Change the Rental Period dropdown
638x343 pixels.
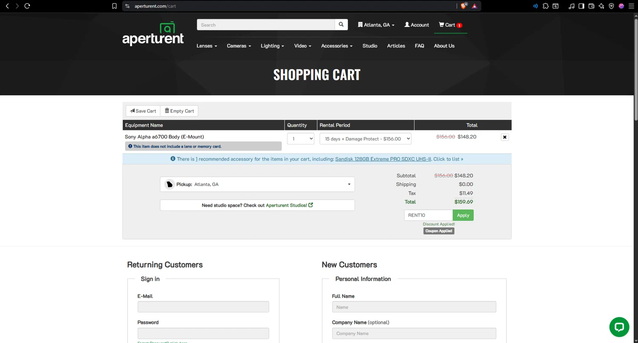click(x=365, y=139)
